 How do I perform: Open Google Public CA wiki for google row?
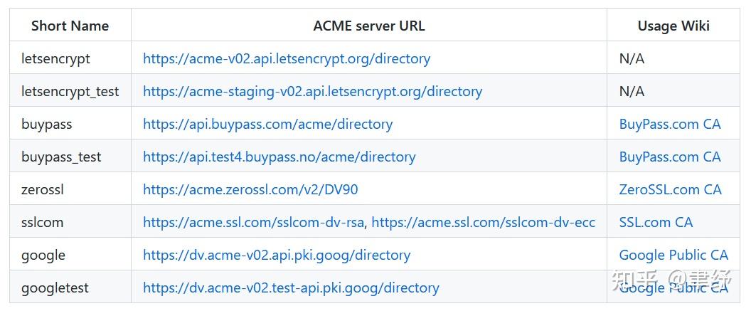(x=673, y=255)
